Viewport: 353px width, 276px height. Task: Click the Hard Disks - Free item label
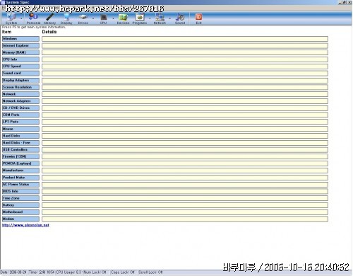point(20,143)
